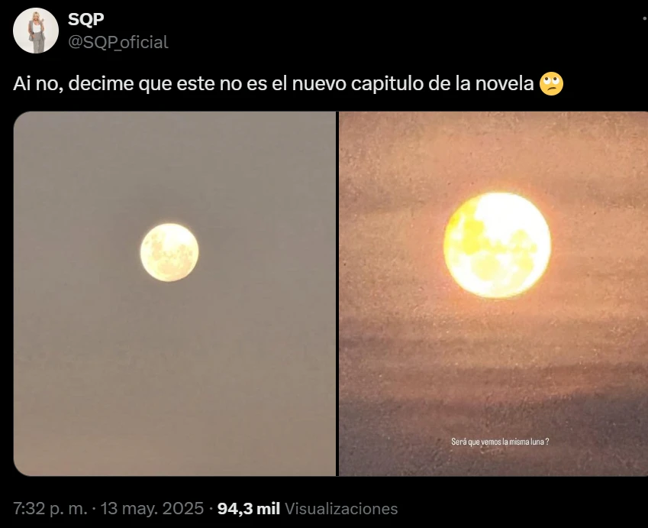Open the 7:32 p. m. timestamp link
The width and height of the screenshot is (648, 528).
coord(50,509)
